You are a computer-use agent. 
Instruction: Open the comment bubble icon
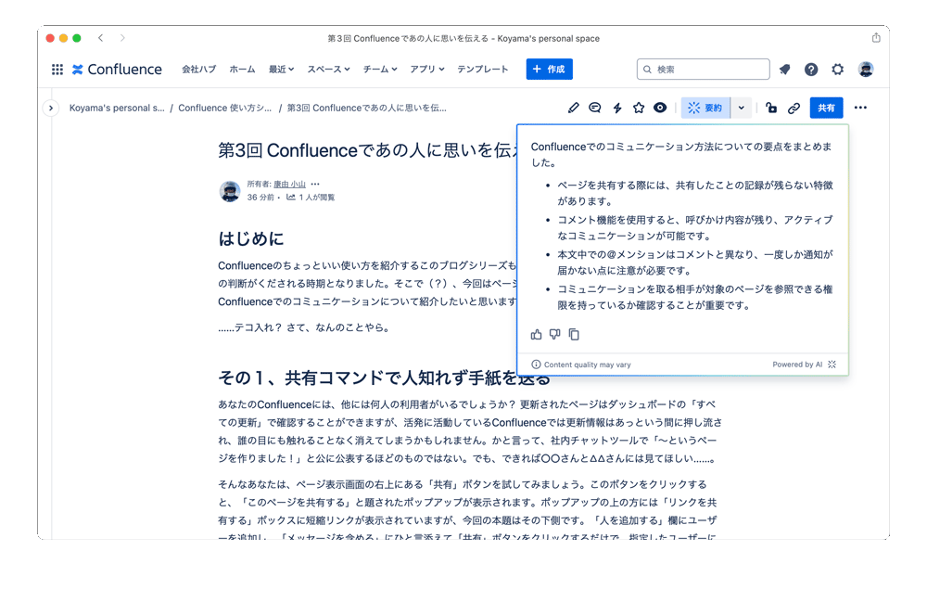point(595,108)
